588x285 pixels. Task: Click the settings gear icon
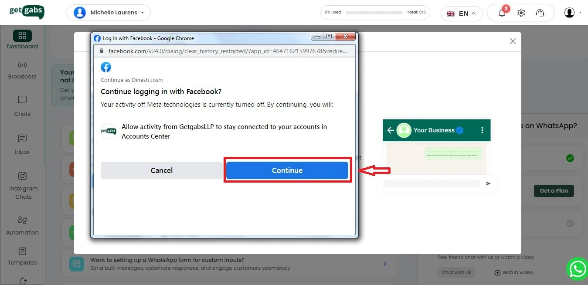click(x=521, y=14)
